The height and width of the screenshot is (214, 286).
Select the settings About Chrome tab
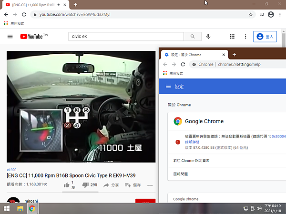pos(194,55)
